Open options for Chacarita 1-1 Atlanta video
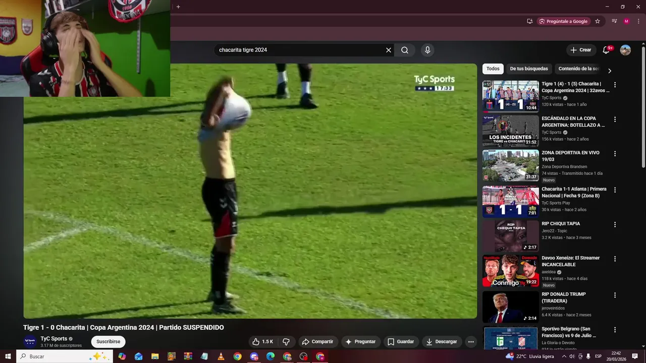Image resolution: width=646 pixels, height=363 pixels. tap(615, 190)
